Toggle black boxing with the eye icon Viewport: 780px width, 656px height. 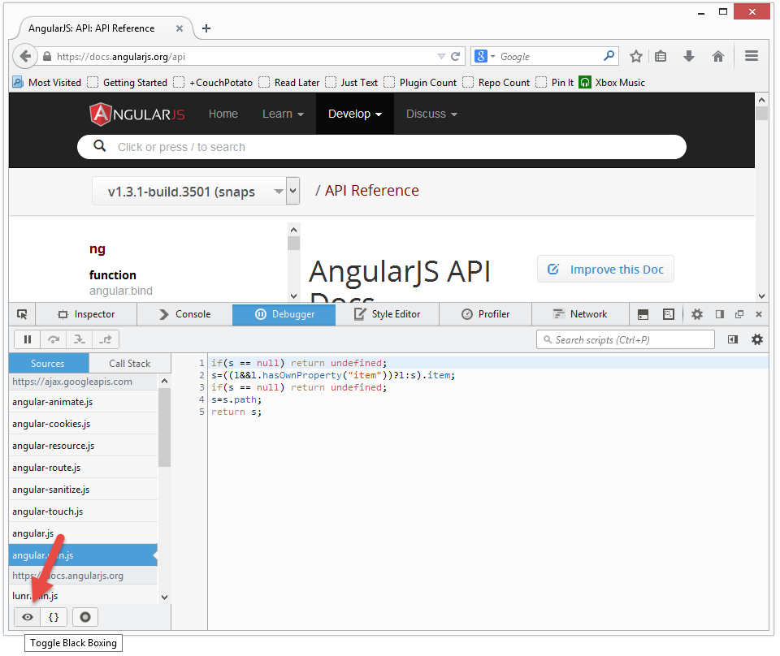tap(28, 617)
